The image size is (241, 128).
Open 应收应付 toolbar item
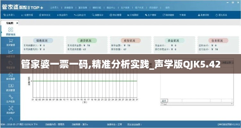[x=80, y=15]
